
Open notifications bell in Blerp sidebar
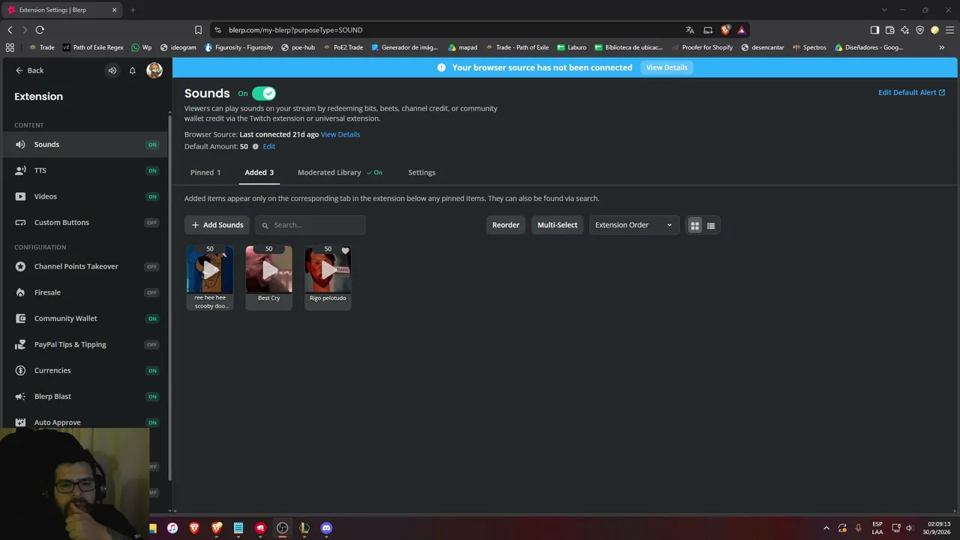tap(133, 70)
